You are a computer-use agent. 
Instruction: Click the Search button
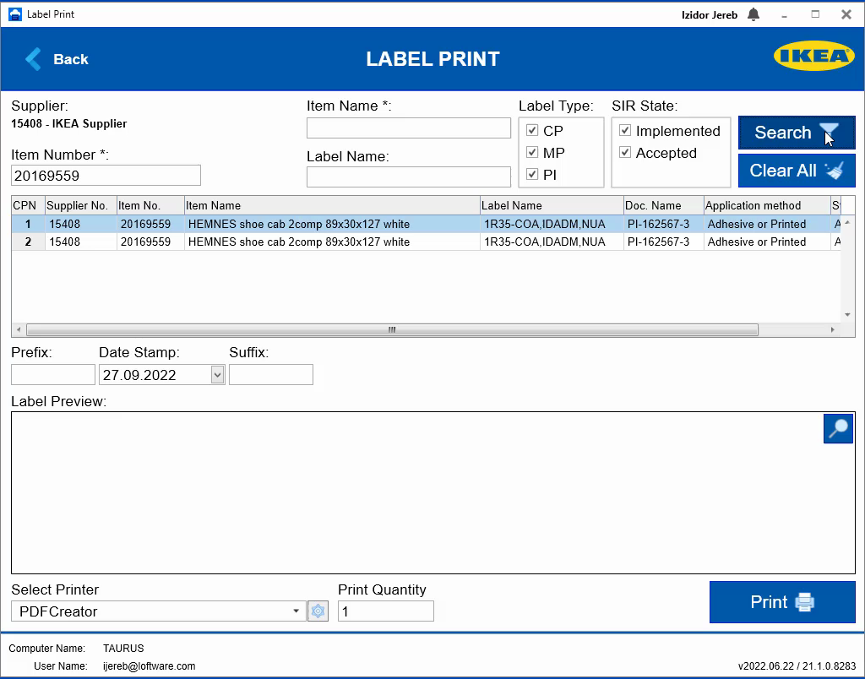click(797, 133)
